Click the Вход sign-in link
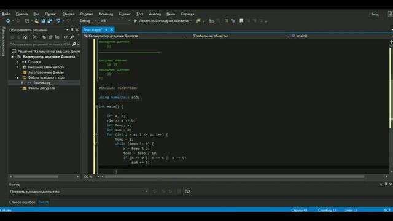 point(375,14)
